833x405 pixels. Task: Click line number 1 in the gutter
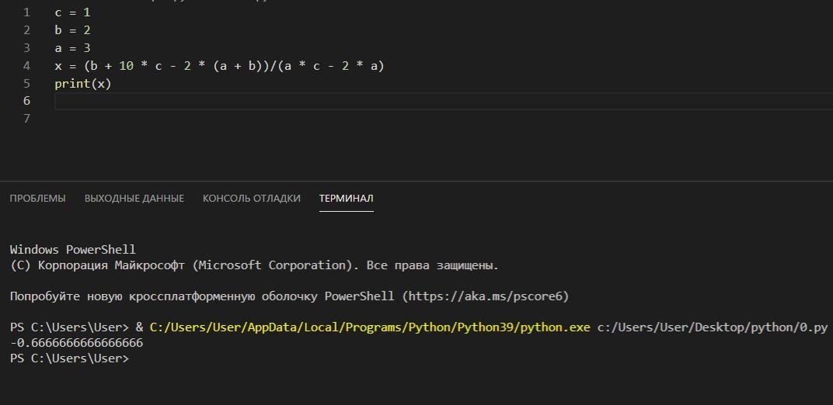point(27,12)
